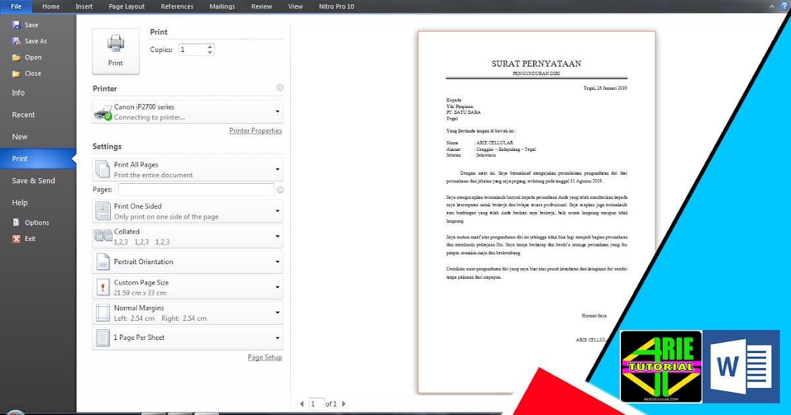Click the large Print button
Viewport: 791px width, 415px height.
115,51
